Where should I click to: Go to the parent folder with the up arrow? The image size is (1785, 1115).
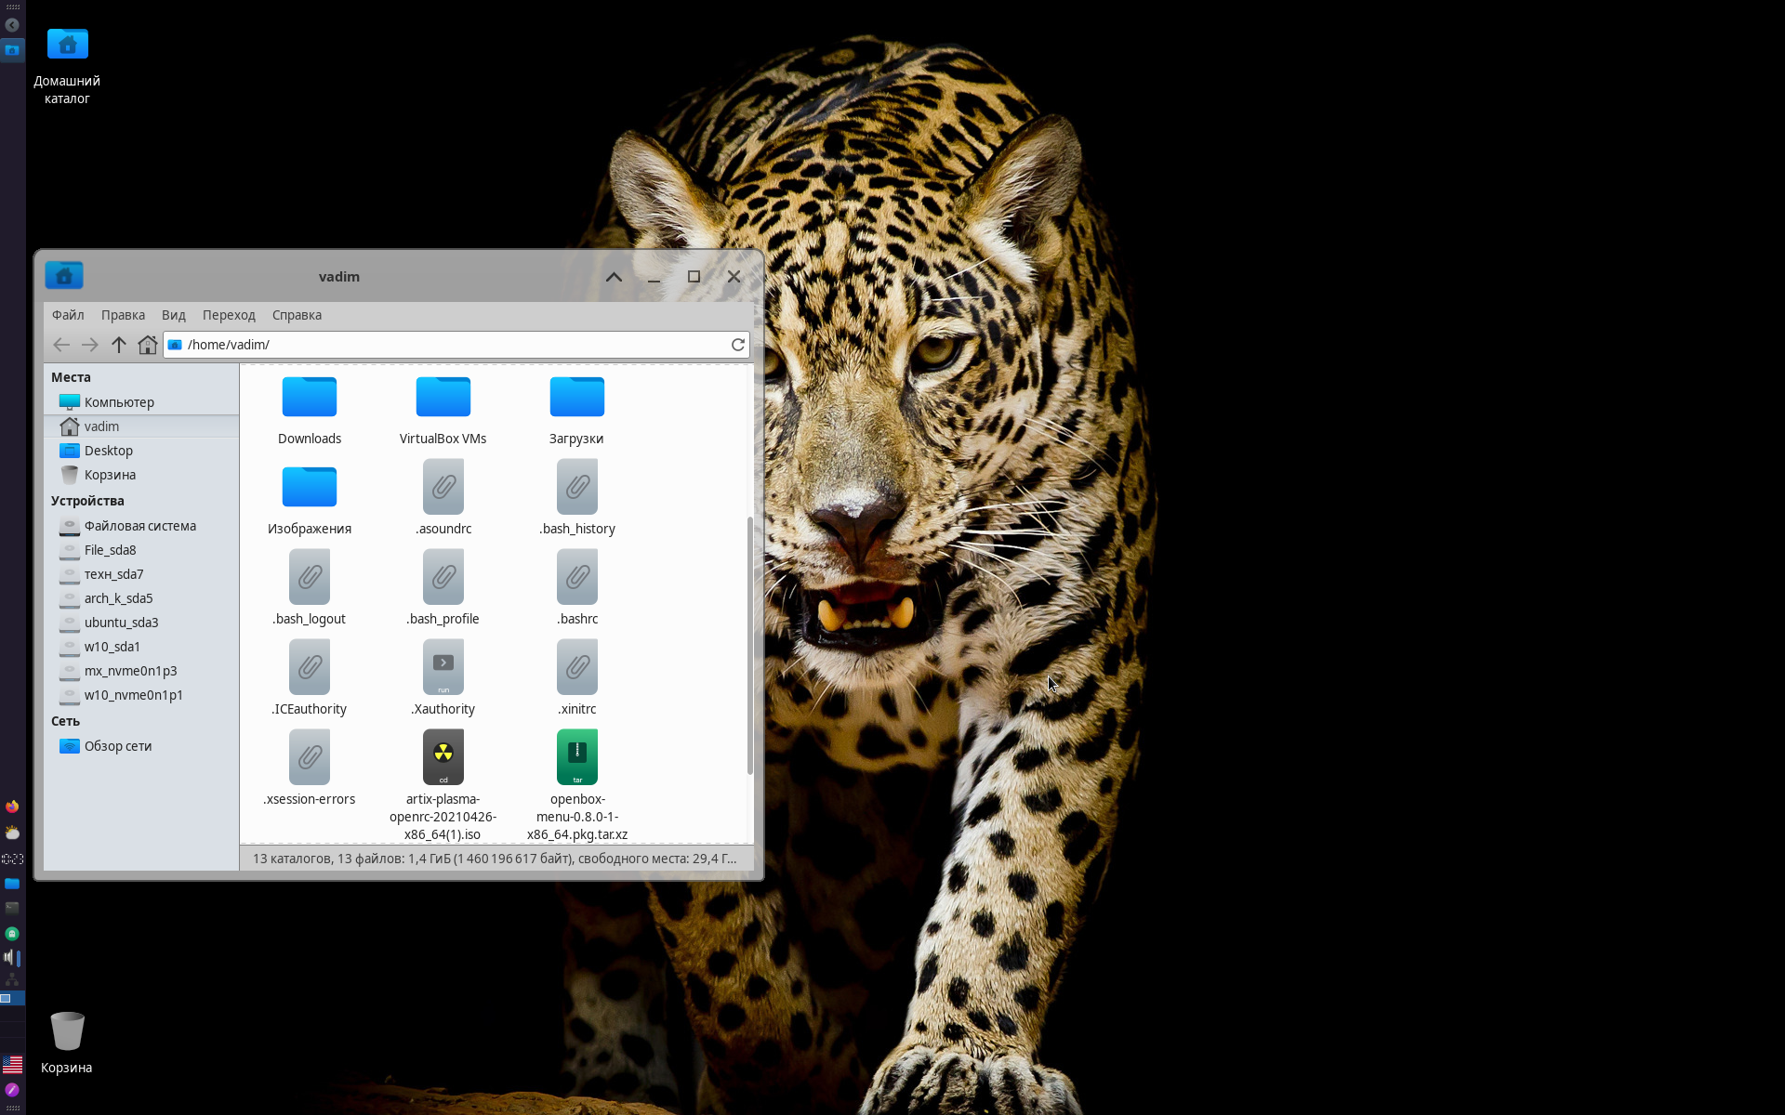(119, 345)
